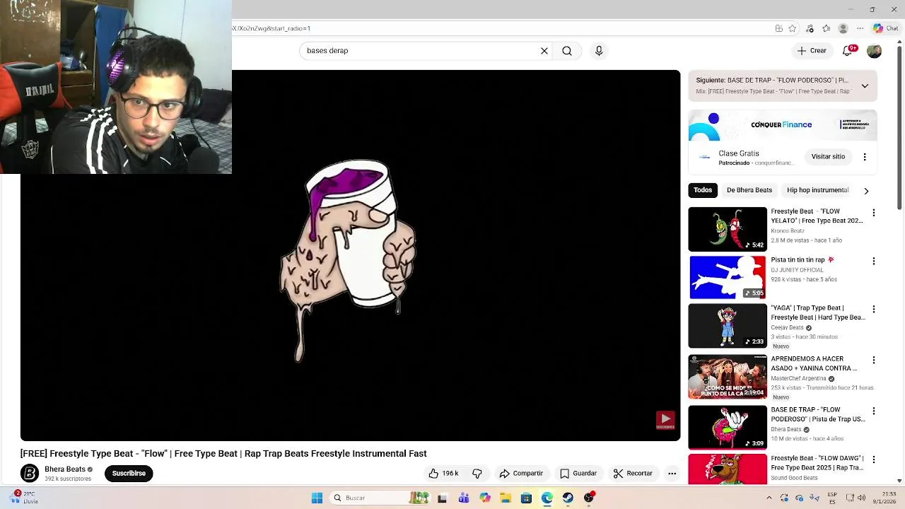The width and height of the screenshot is (905, 509).
Task: Open MasterChef Argentina asado video thumbnail
Action: point(728,377)
